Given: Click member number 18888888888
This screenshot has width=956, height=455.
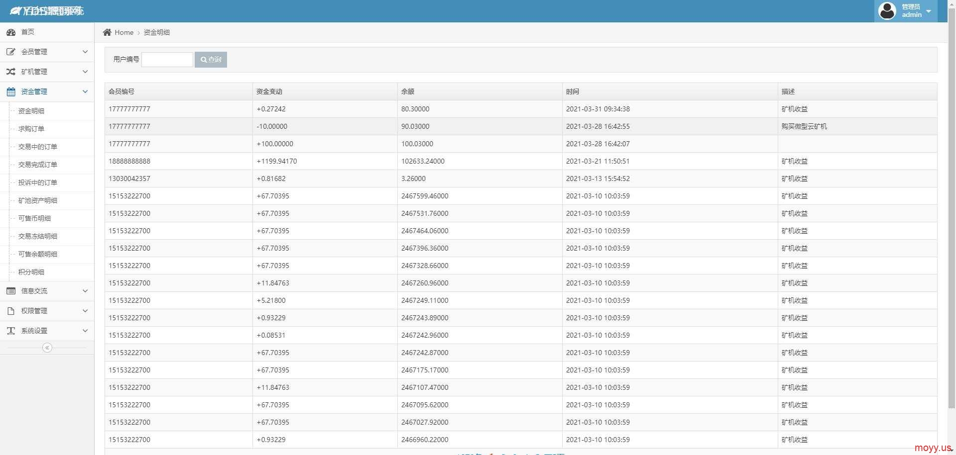Looking at the screenshot, I should click(129, 161).
